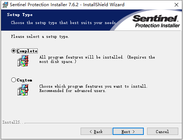The image size is (183, 140).
Task: Go to the next step with Next
Action: pyautogui.click(x=128, y=131)
